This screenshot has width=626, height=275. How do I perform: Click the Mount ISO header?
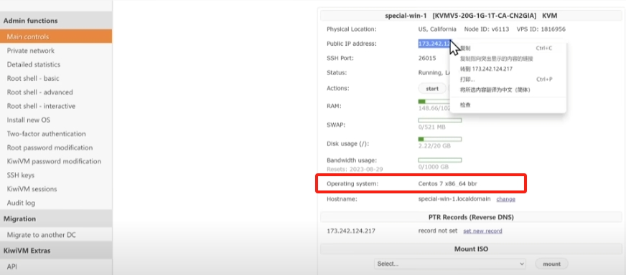(x=471, y=249)
